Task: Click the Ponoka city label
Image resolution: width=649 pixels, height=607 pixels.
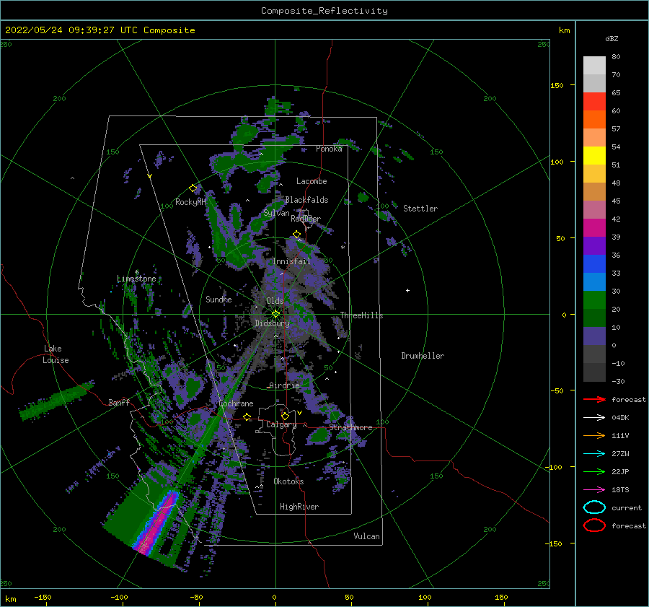Action: tap(329, 149)
